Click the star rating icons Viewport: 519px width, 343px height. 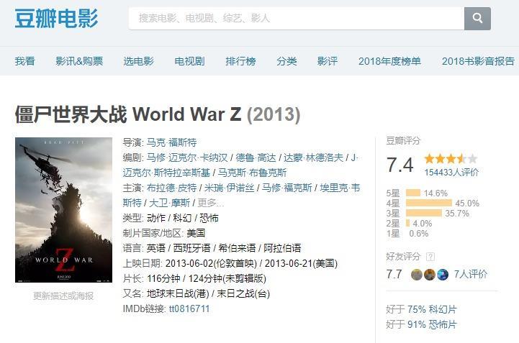[x=451, y=159]
